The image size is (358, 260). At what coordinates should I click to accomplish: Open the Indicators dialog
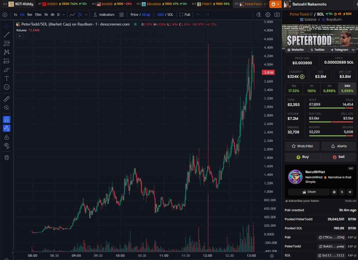point(104,15)
